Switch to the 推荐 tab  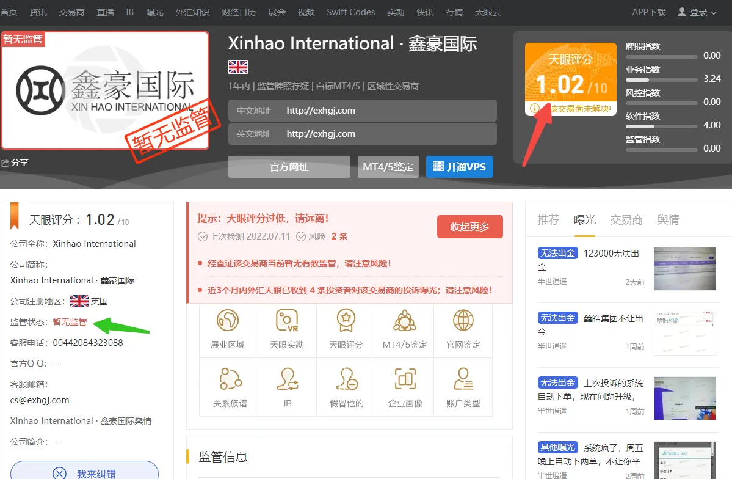point(548,219)
